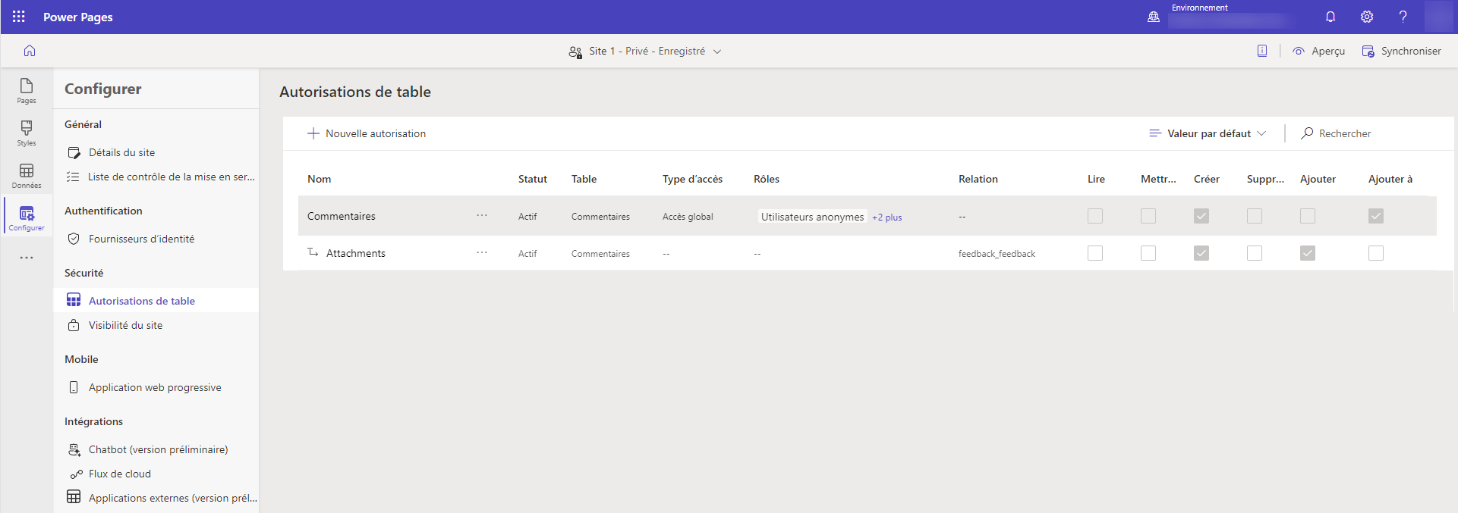Toggle Mettre à jour checkbox for Commentaires
1458x513 pixels.
point(1148,216)
